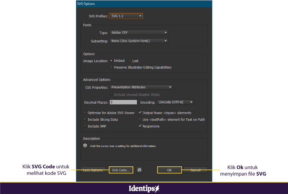Image resolution: width=288 pixels, height=194 pixels.
Task: Click the info icon in Description
Action: point(85,146)
